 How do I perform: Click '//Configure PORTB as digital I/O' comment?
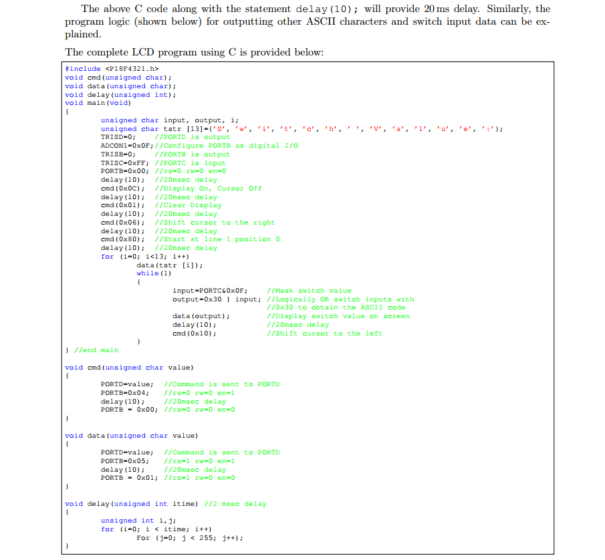pos(227,146)
